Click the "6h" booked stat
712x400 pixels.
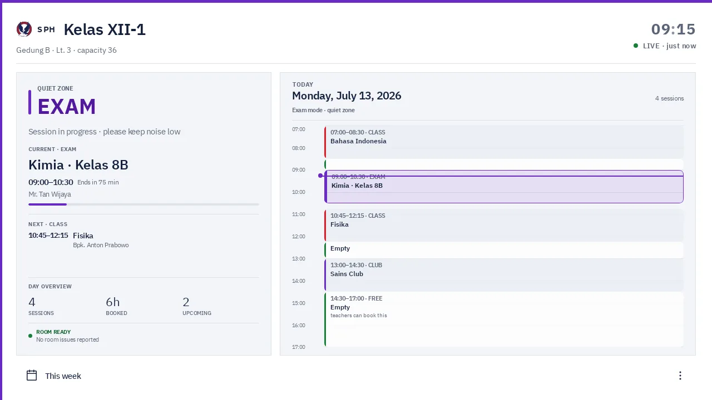pos(112,302)
